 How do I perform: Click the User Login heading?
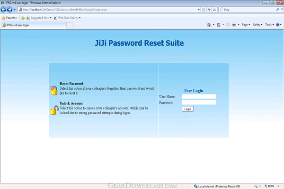tap(194, 91)
